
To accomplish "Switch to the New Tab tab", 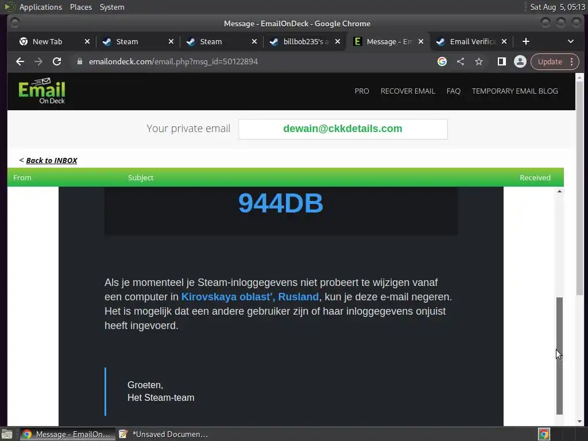I will pos(47,41).
